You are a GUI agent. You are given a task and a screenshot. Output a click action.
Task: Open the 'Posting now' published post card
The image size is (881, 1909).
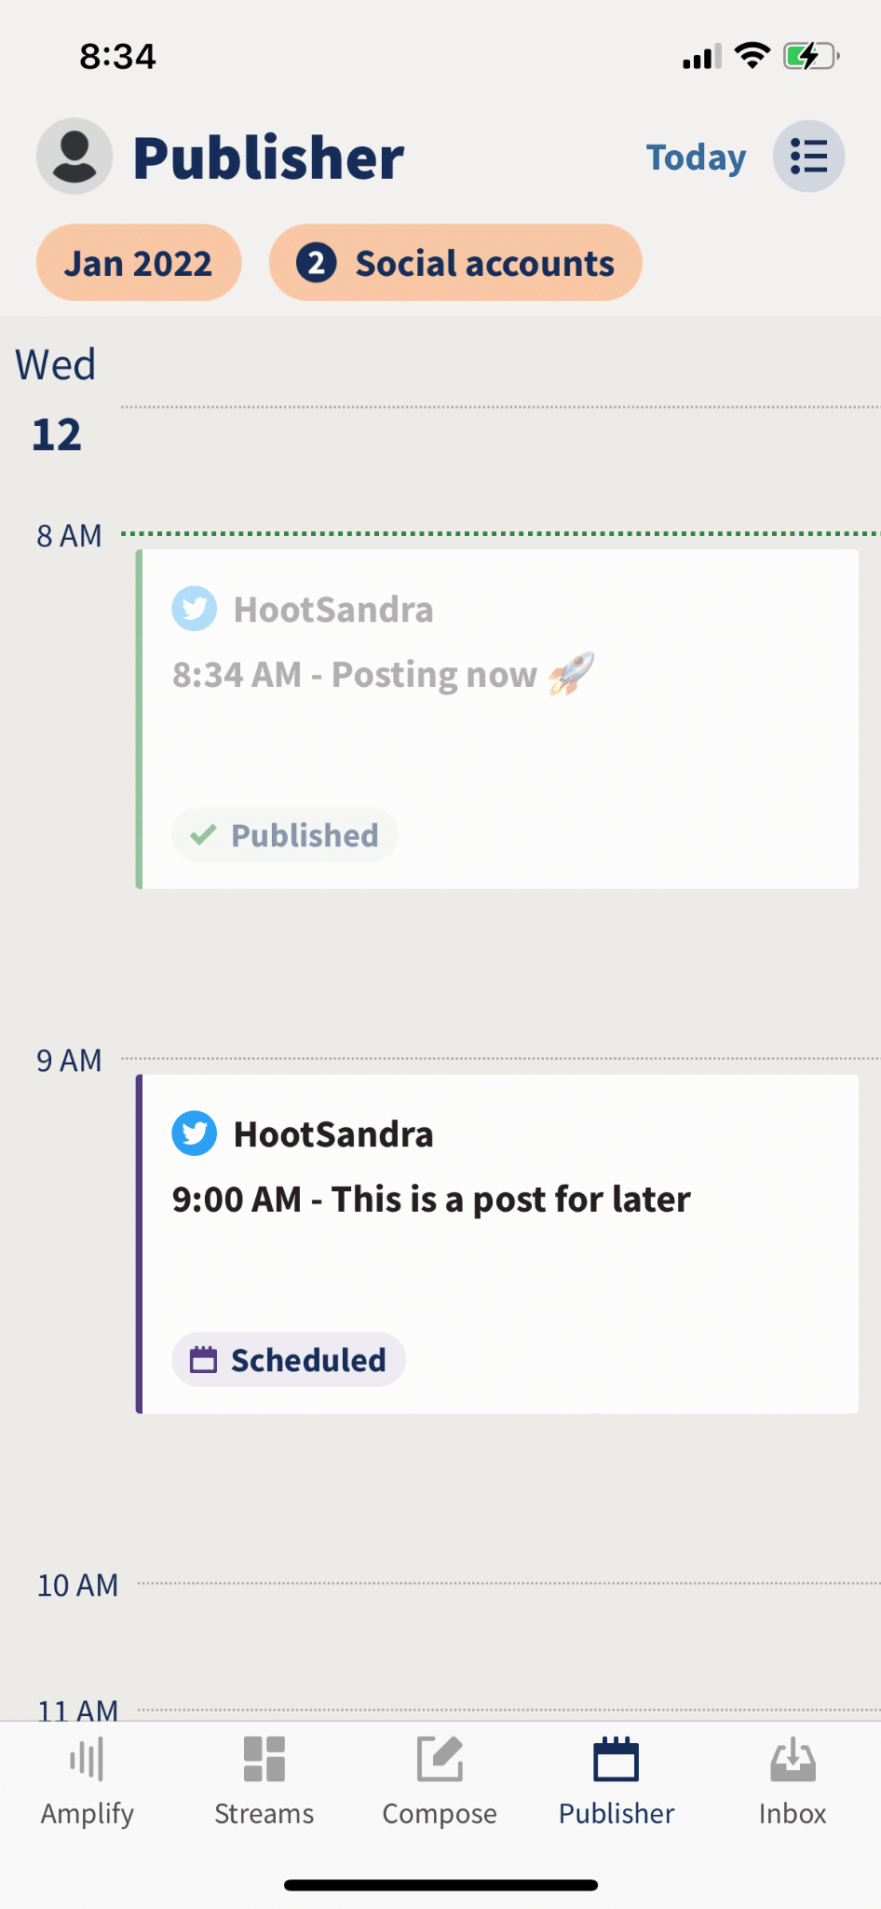497,719
